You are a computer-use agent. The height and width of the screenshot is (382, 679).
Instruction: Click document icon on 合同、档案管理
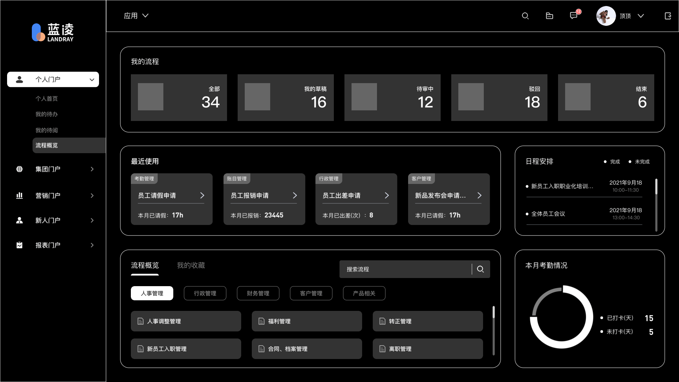[261, 349]
